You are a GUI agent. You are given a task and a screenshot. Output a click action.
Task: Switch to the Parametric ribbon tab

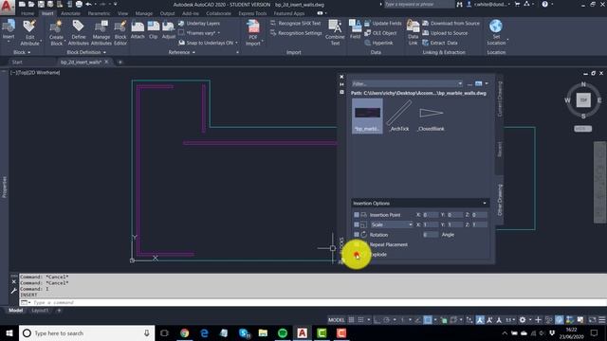(x=99, y=13)
